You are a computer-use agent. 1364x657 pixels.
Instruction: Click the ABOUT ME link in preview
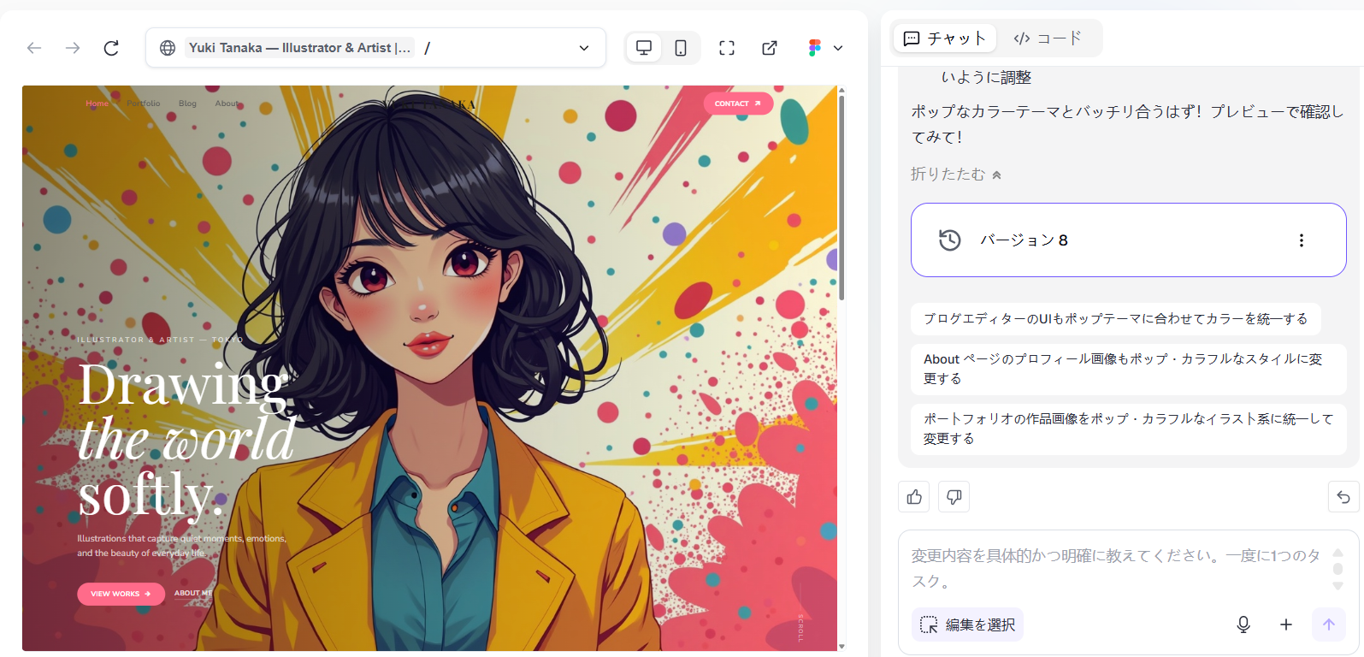(x=193, y=593)
